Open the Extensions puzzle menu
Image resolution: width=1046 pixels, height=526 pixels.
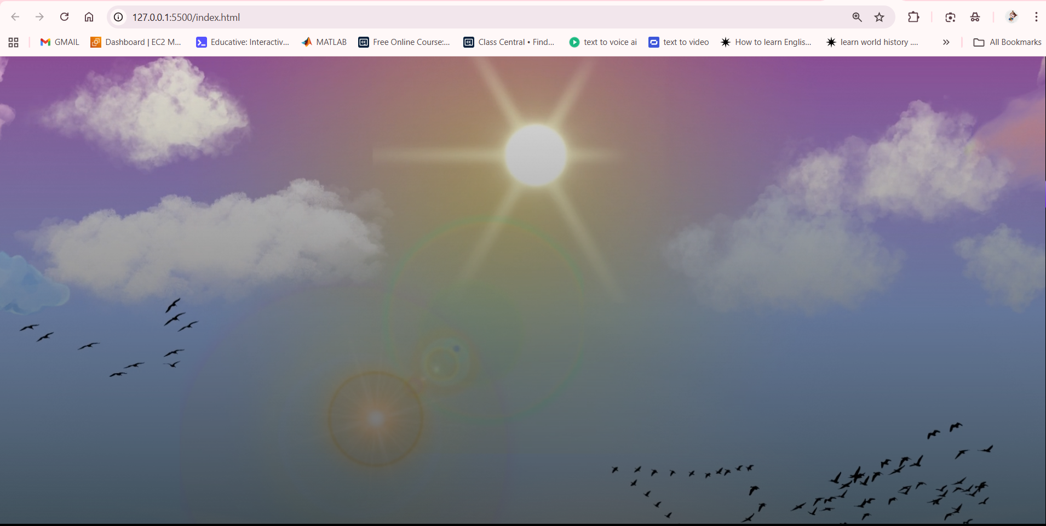913,17
